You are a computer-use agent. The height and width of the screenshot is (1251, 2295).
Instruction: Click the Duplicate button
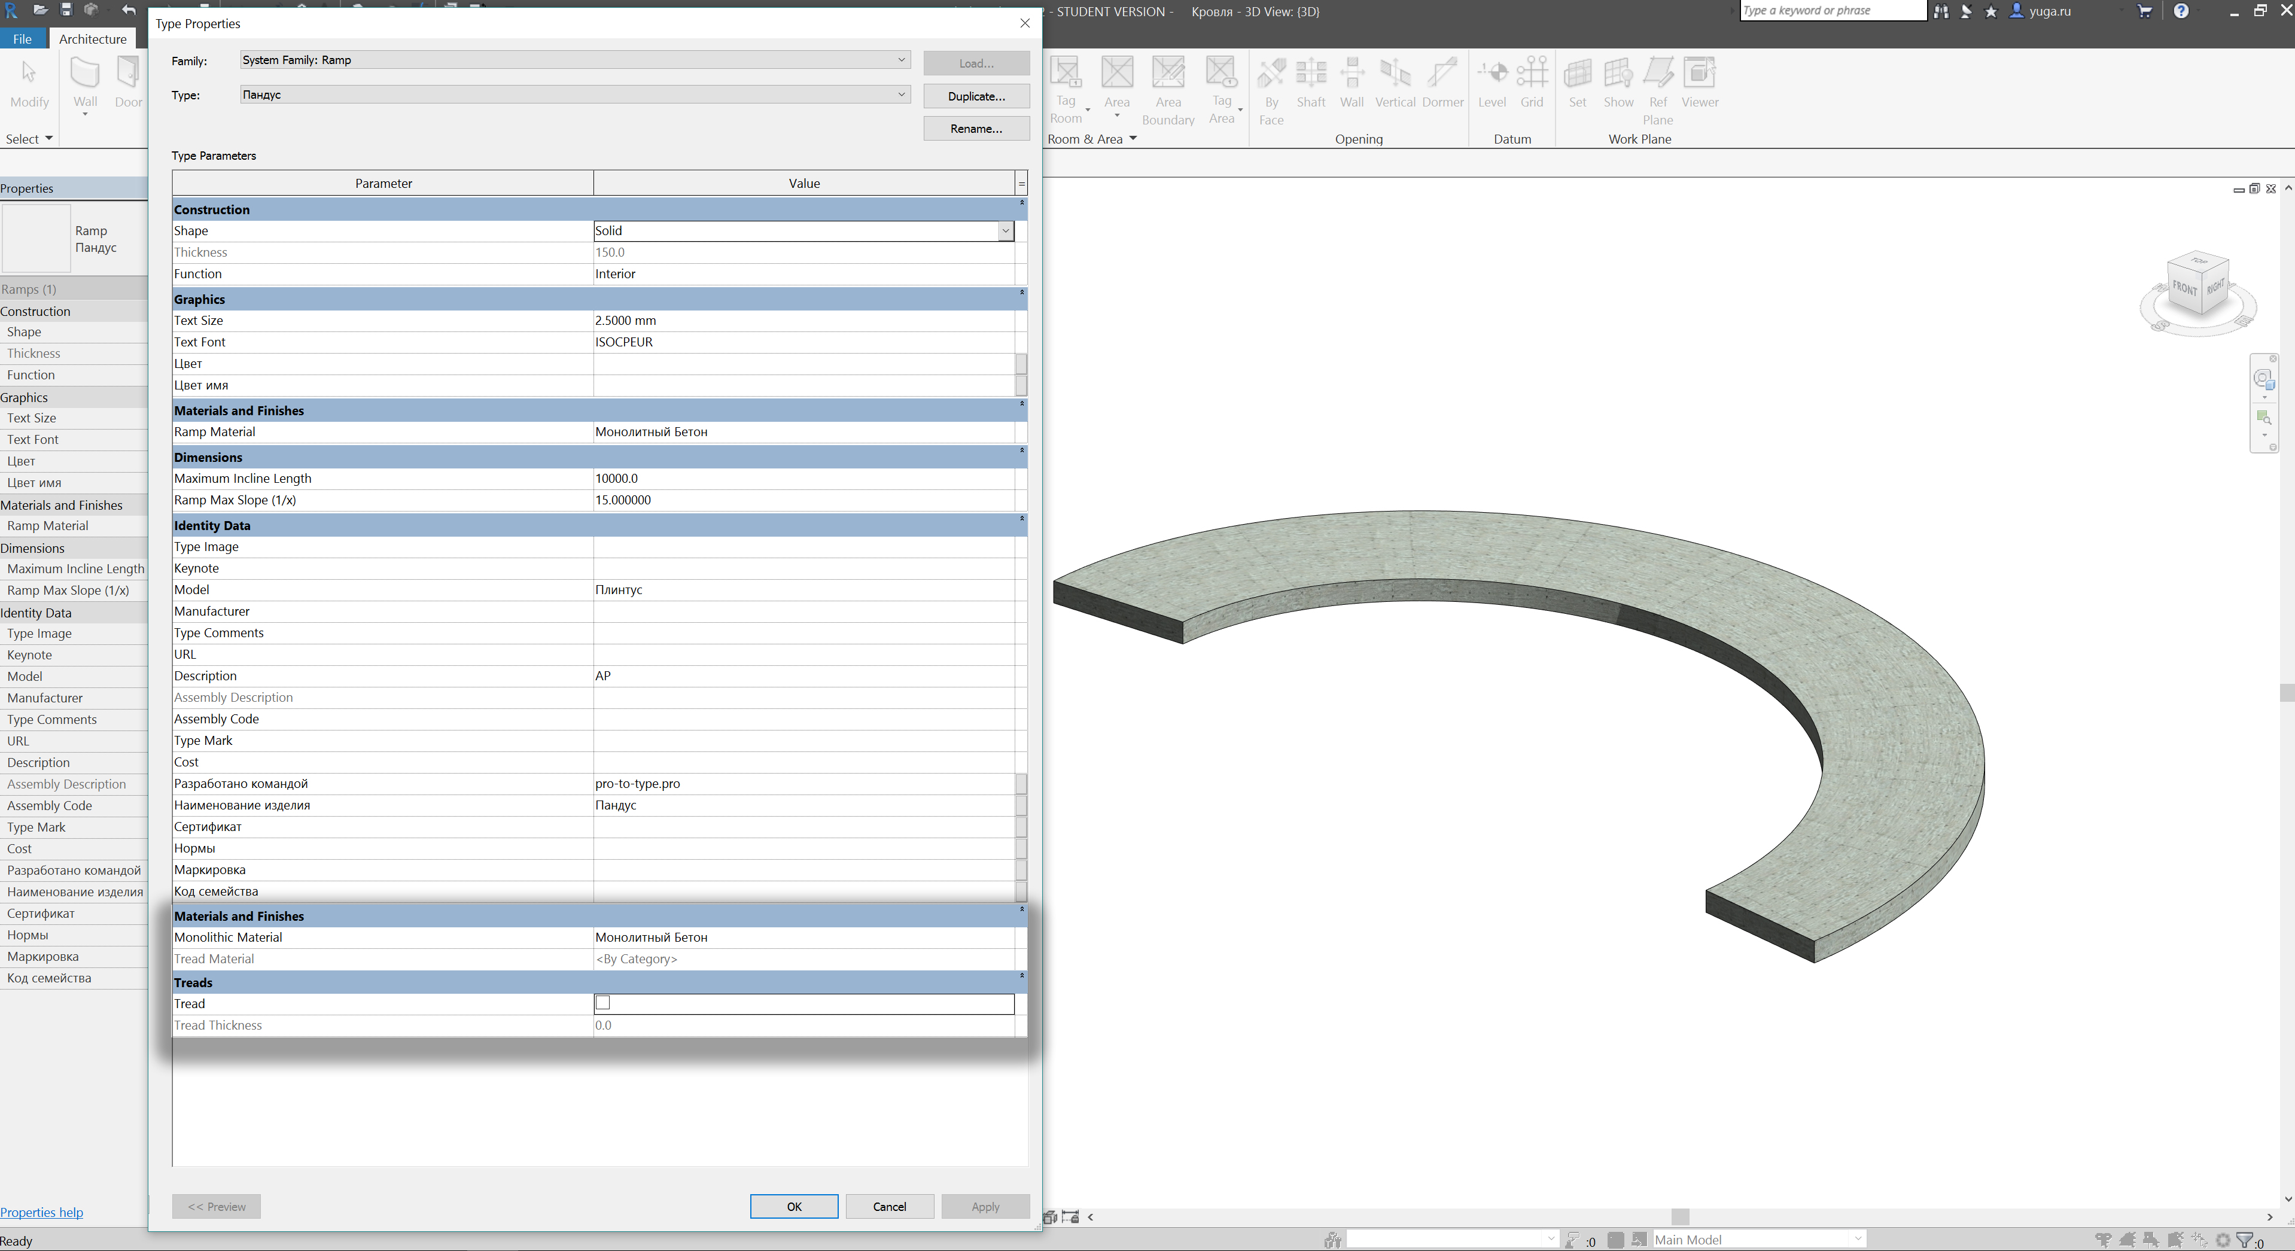point(976,95)
